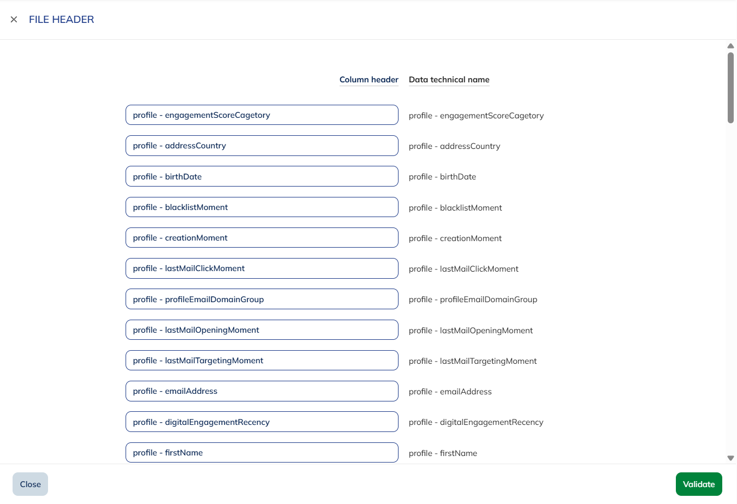This screenshot has width=737, height=504.
Task: Select the profile - firstName input field
Action: pos(261,452)
